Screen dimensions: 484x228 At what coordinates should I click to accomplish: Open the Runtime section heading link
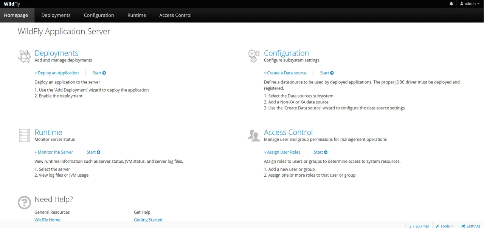coord(48,132)
